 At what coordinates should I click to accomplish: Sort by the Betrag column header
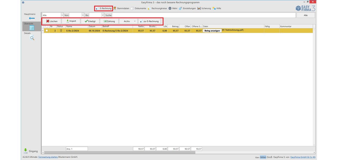173,26
